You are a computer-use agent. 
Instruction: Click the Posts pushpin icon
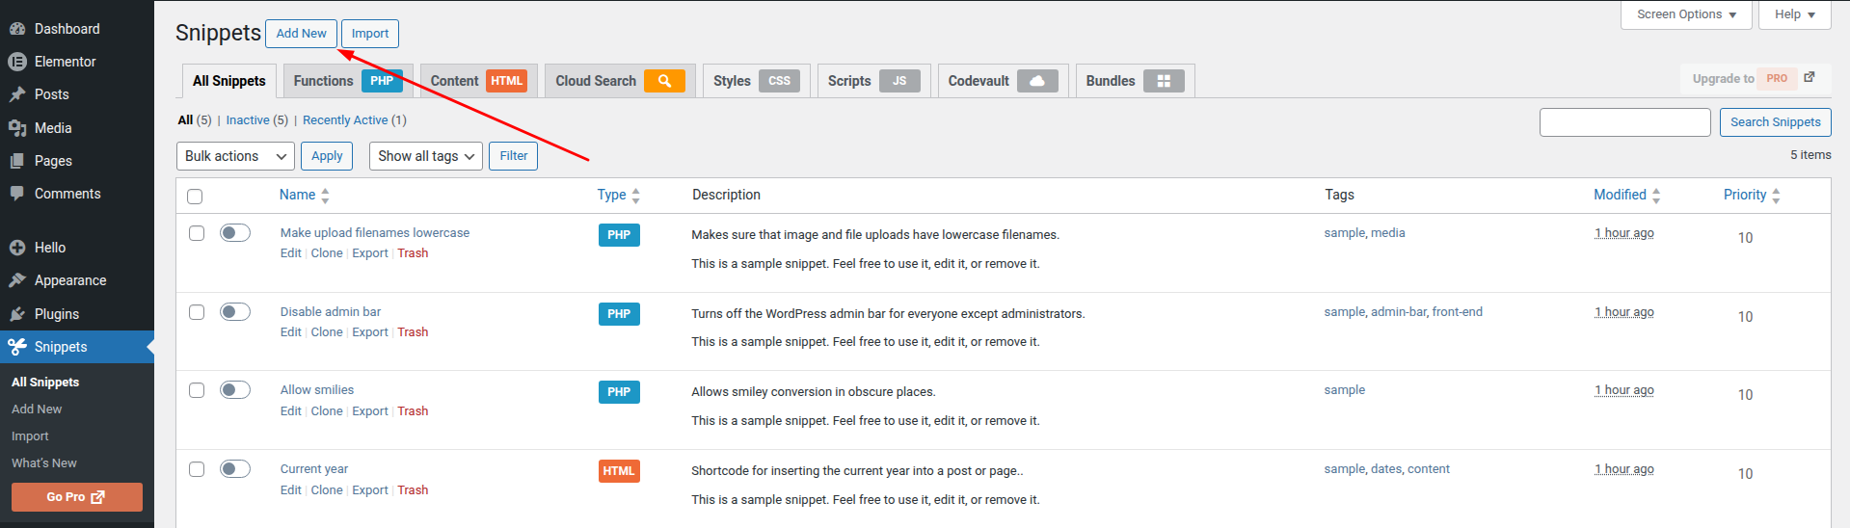click(17, 94)
